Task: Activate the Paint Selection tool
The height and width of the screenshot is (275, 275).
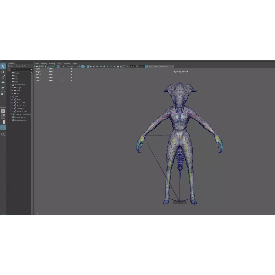Action: click(3, 77)
